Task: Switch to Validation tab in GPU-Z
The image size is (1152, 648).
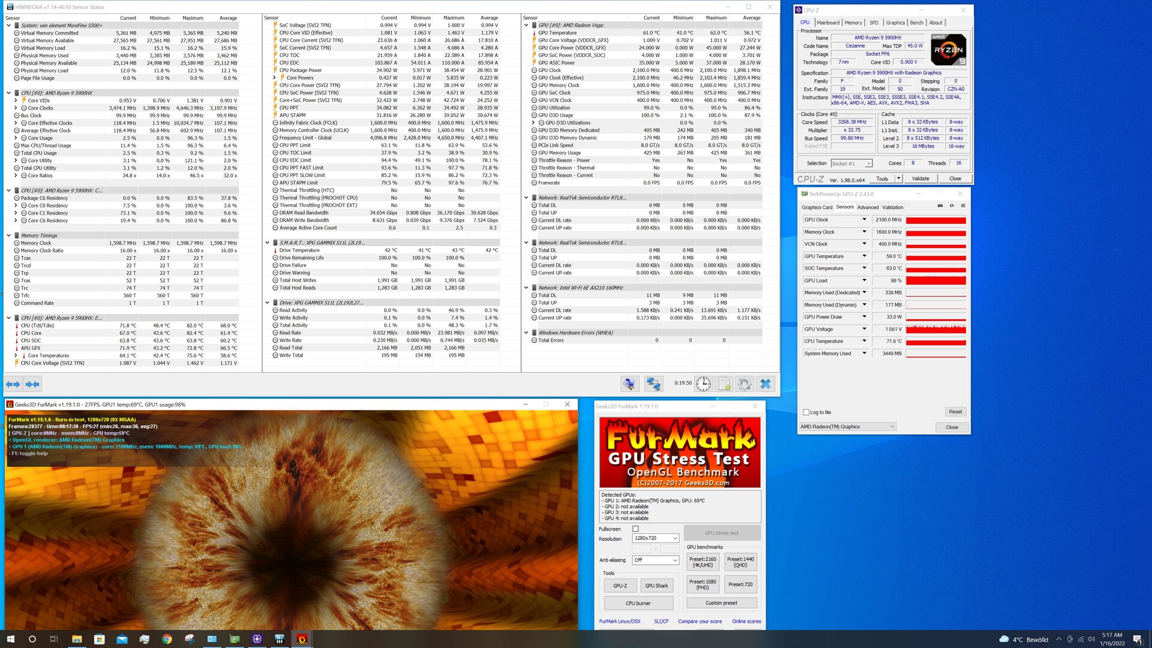Action: click(892, 207)
